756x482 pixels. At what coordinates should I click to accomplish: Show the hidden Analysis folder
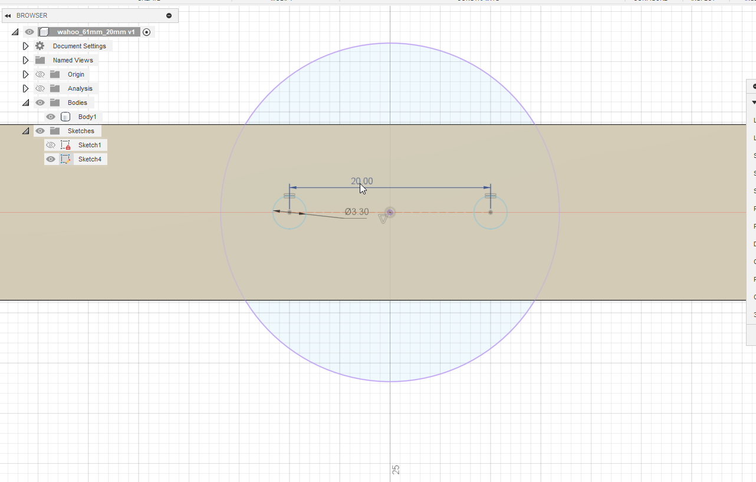40,88
